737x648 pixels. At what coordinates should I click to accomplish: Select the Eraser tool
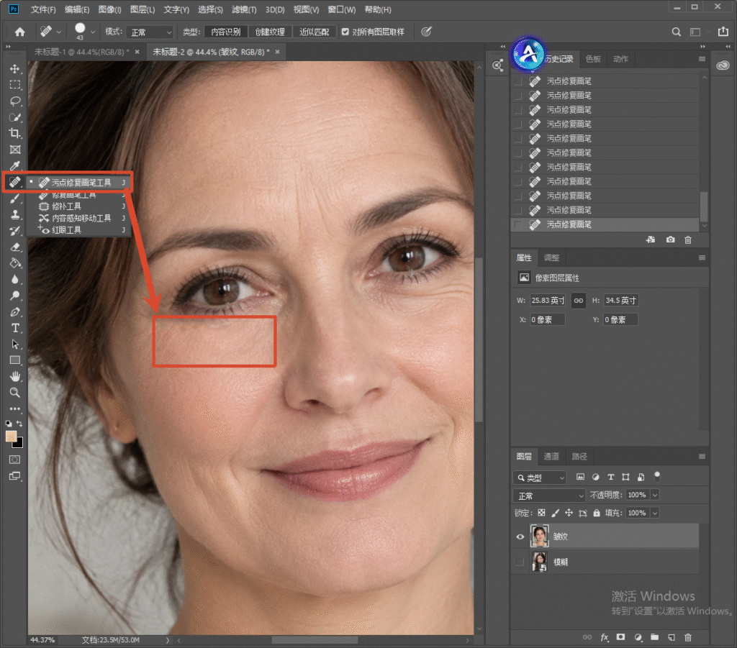(x=15, y=247)
